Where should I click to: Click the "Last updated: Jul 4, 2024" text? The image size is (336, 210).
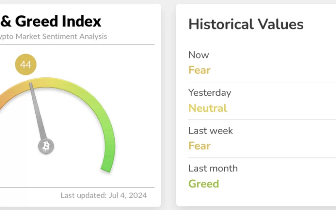[x=104, y=195]
